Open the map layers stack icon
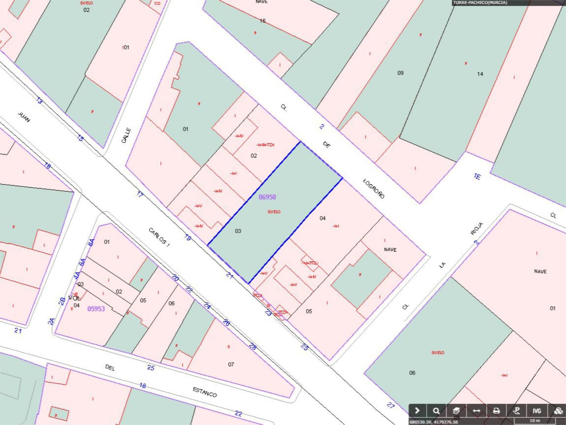The height and width of the screenshot is (425, 566). [x=456, y=411]
